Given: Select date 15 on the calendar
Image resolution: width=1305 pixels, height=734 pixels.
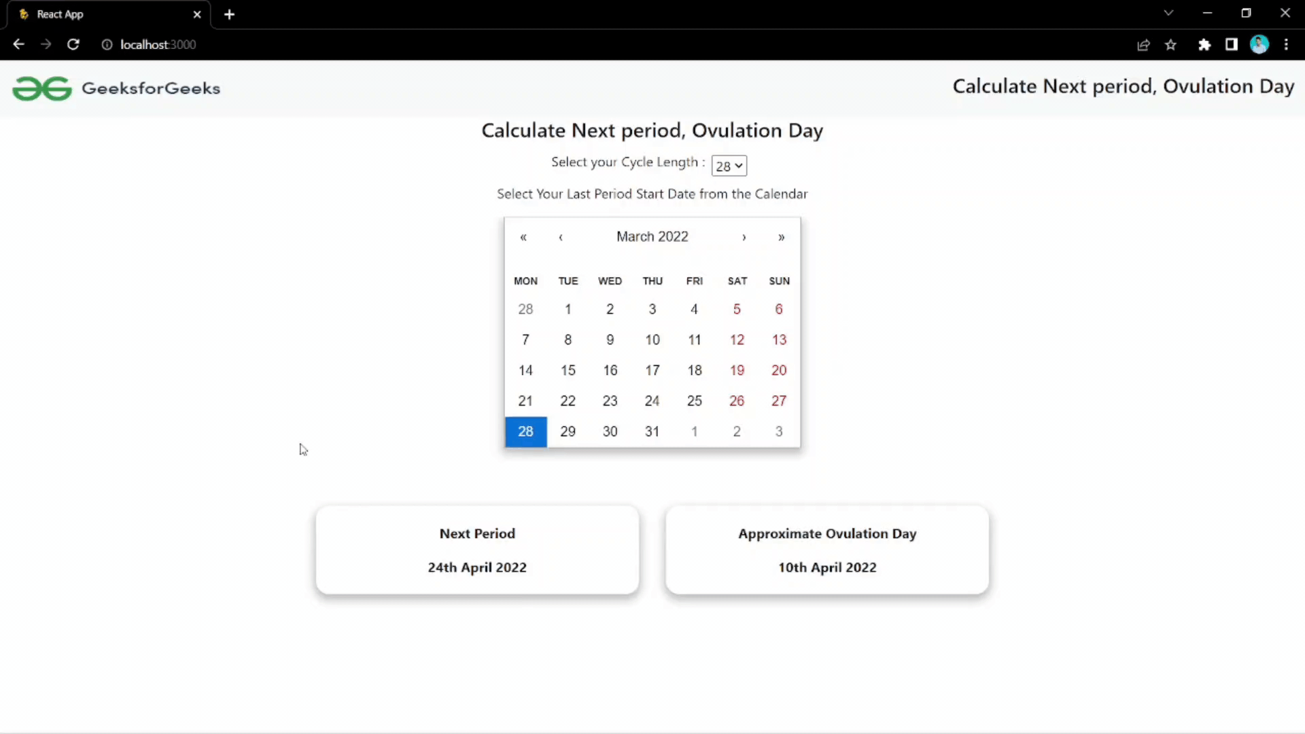Looking at the screenshot, I should pyautogui.click(x=568, y=369).
